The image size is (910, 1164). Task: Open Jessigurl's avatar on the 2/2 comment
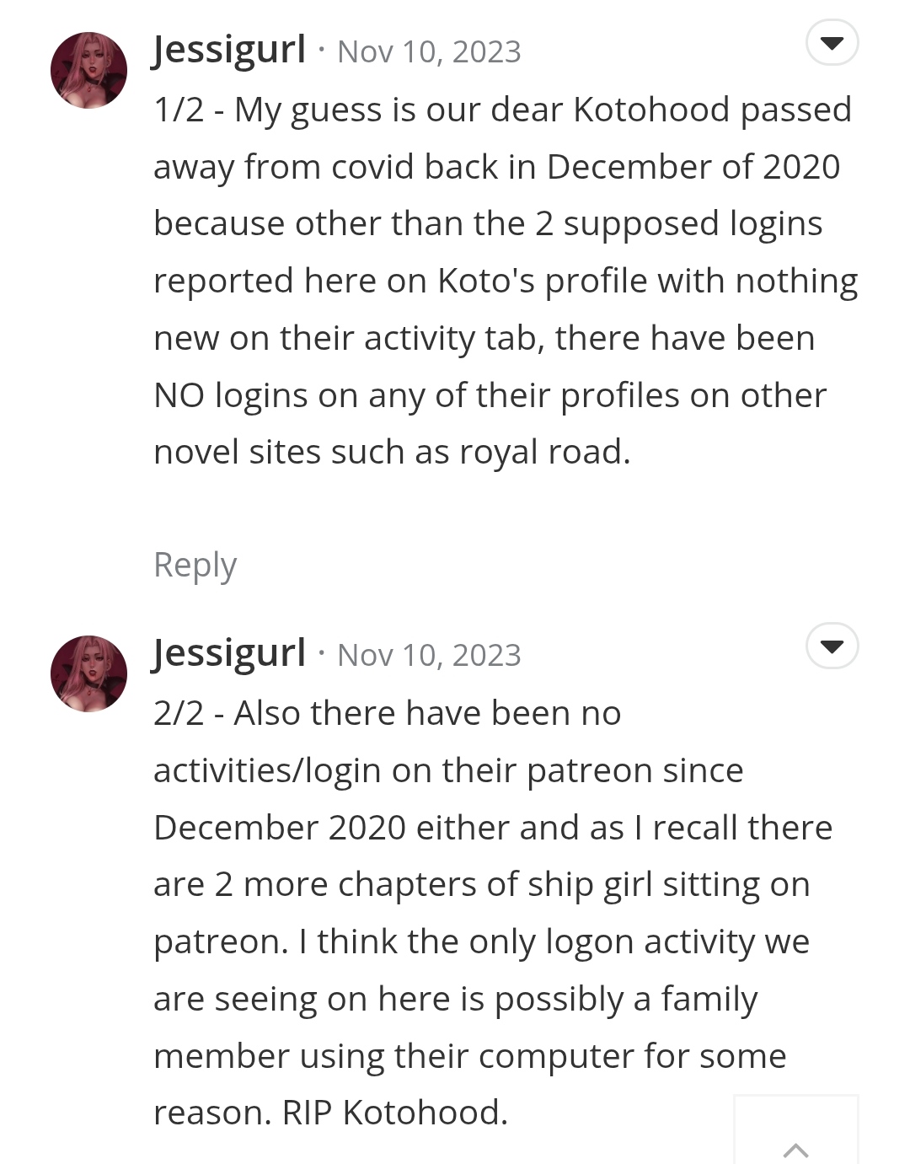(x=88, y=673)
